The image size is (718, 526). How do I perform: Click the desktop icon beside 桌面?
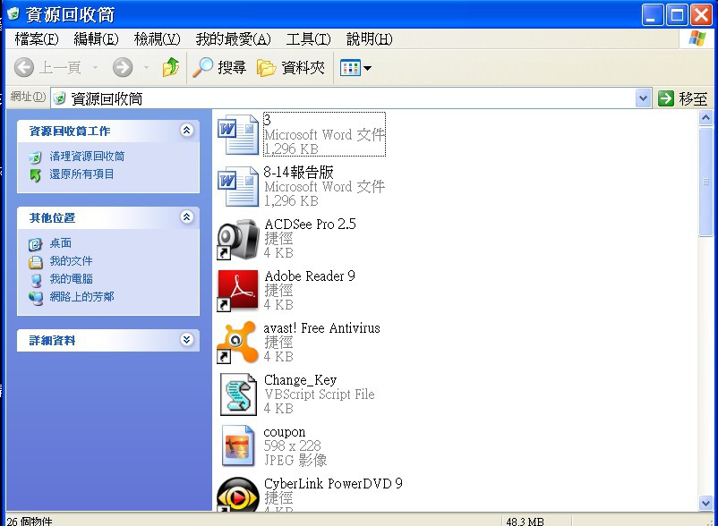[x=35, y=244]
